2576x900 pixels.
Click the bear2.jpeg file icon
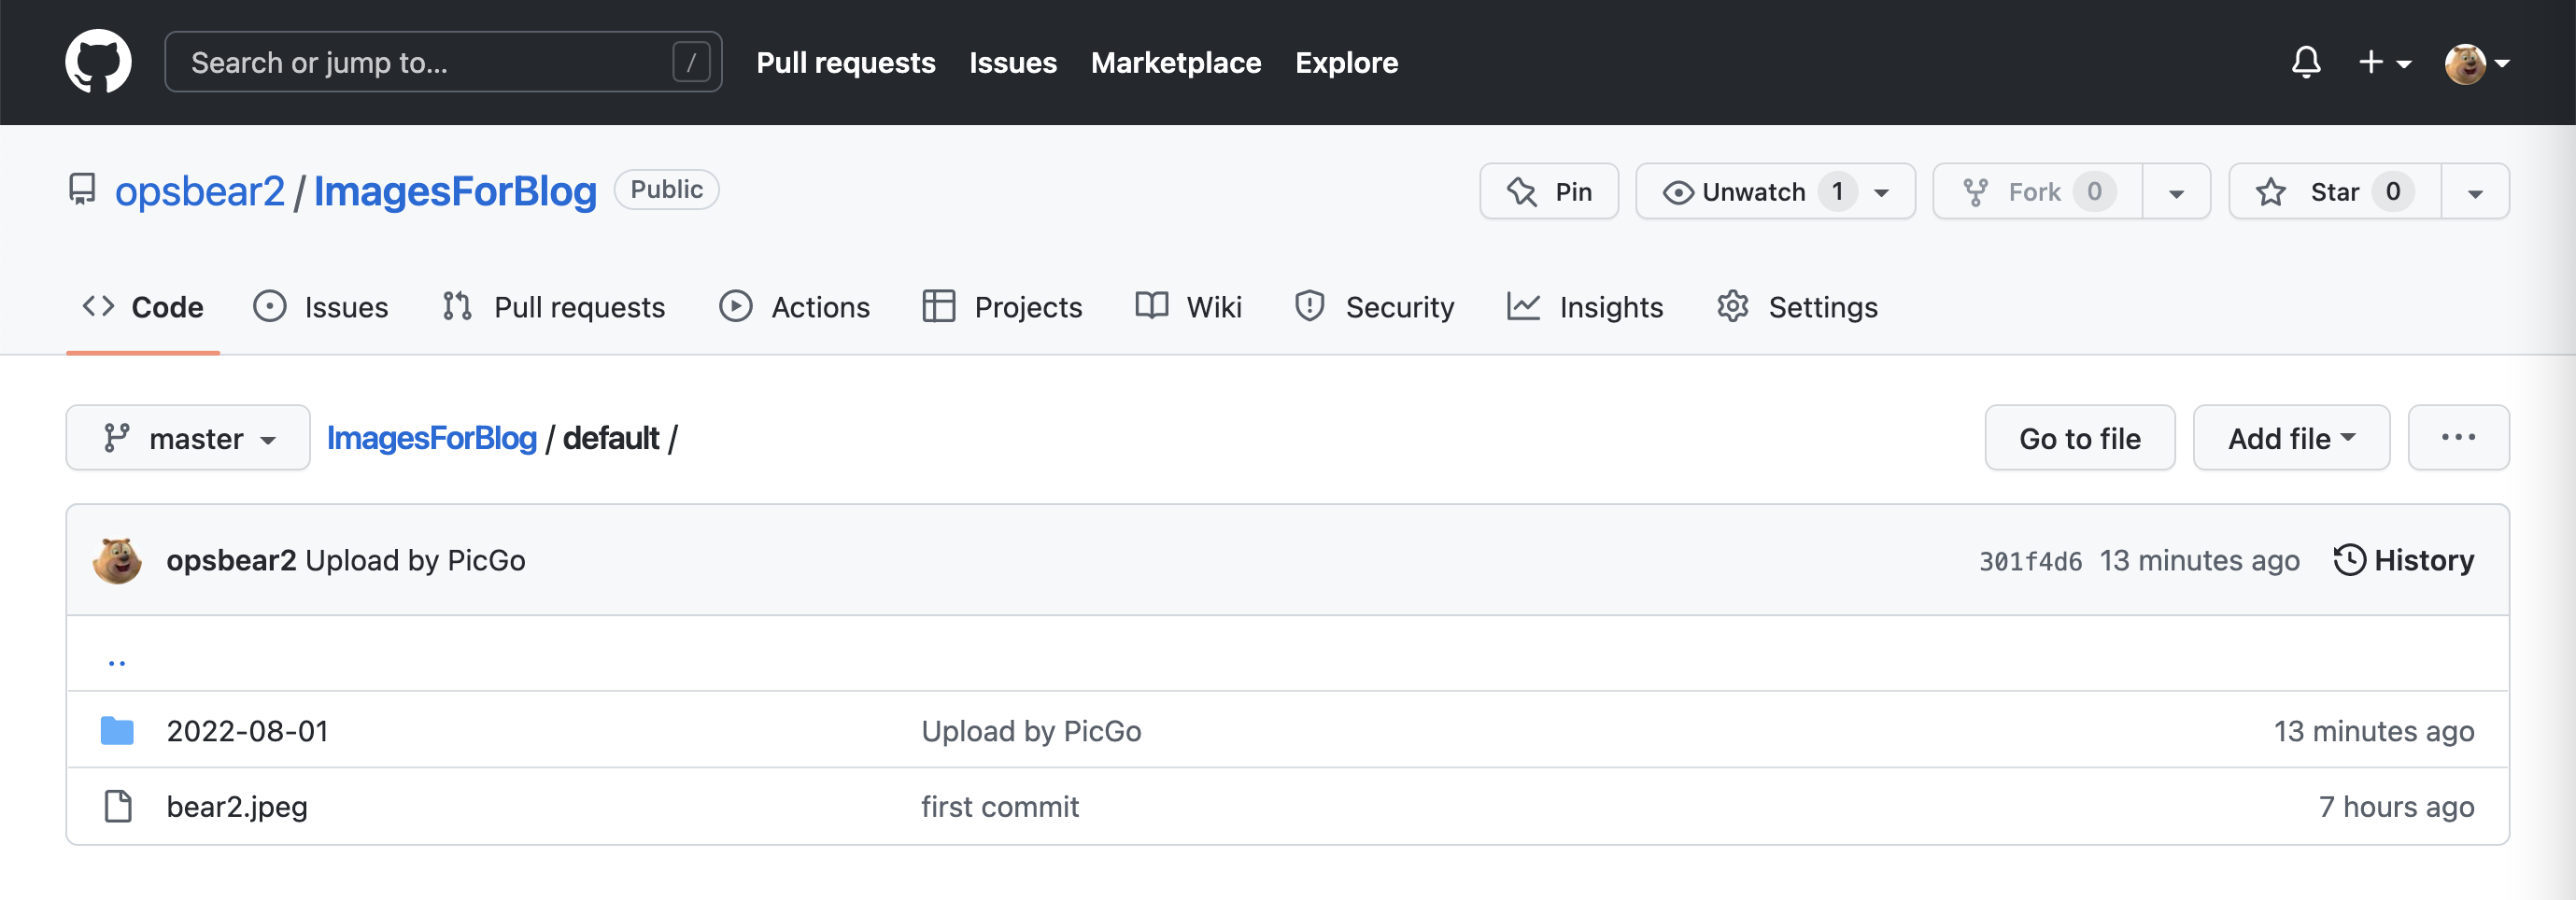[x=118, y=806]
